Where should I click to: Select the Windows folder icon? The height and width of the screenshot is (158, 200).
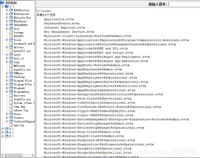tap(11, 118)
